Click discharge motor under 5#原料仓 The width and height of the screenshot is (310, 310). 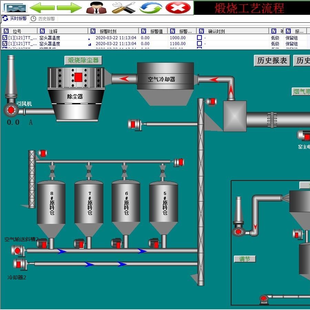tap(154, 243)
